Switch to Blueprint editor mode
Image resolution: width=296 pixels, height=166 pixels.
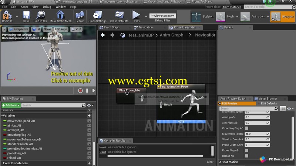pyautogui.click(x=282, y=17)
